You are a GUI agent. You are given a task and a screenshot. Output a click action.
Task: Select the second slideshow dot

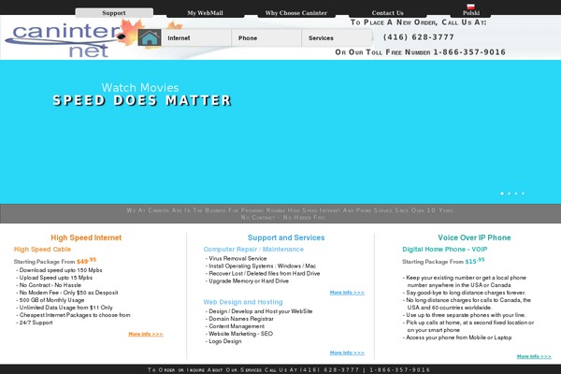510,194
